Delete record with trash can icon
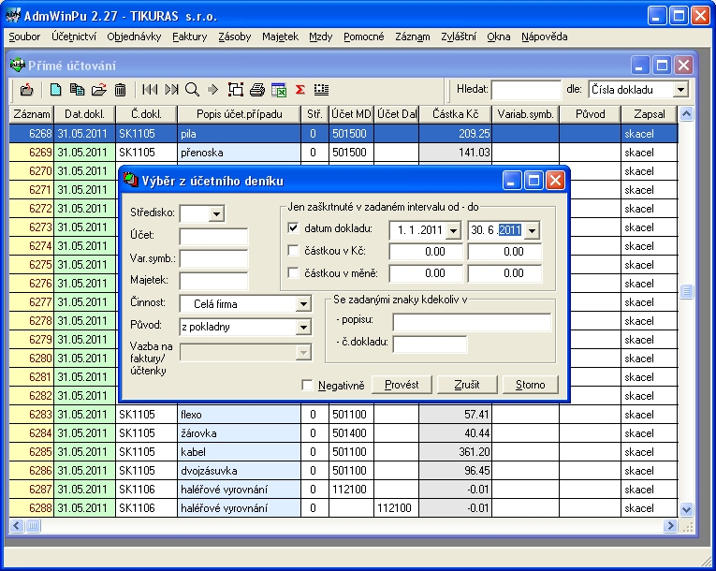 click(x=120, y=90)
